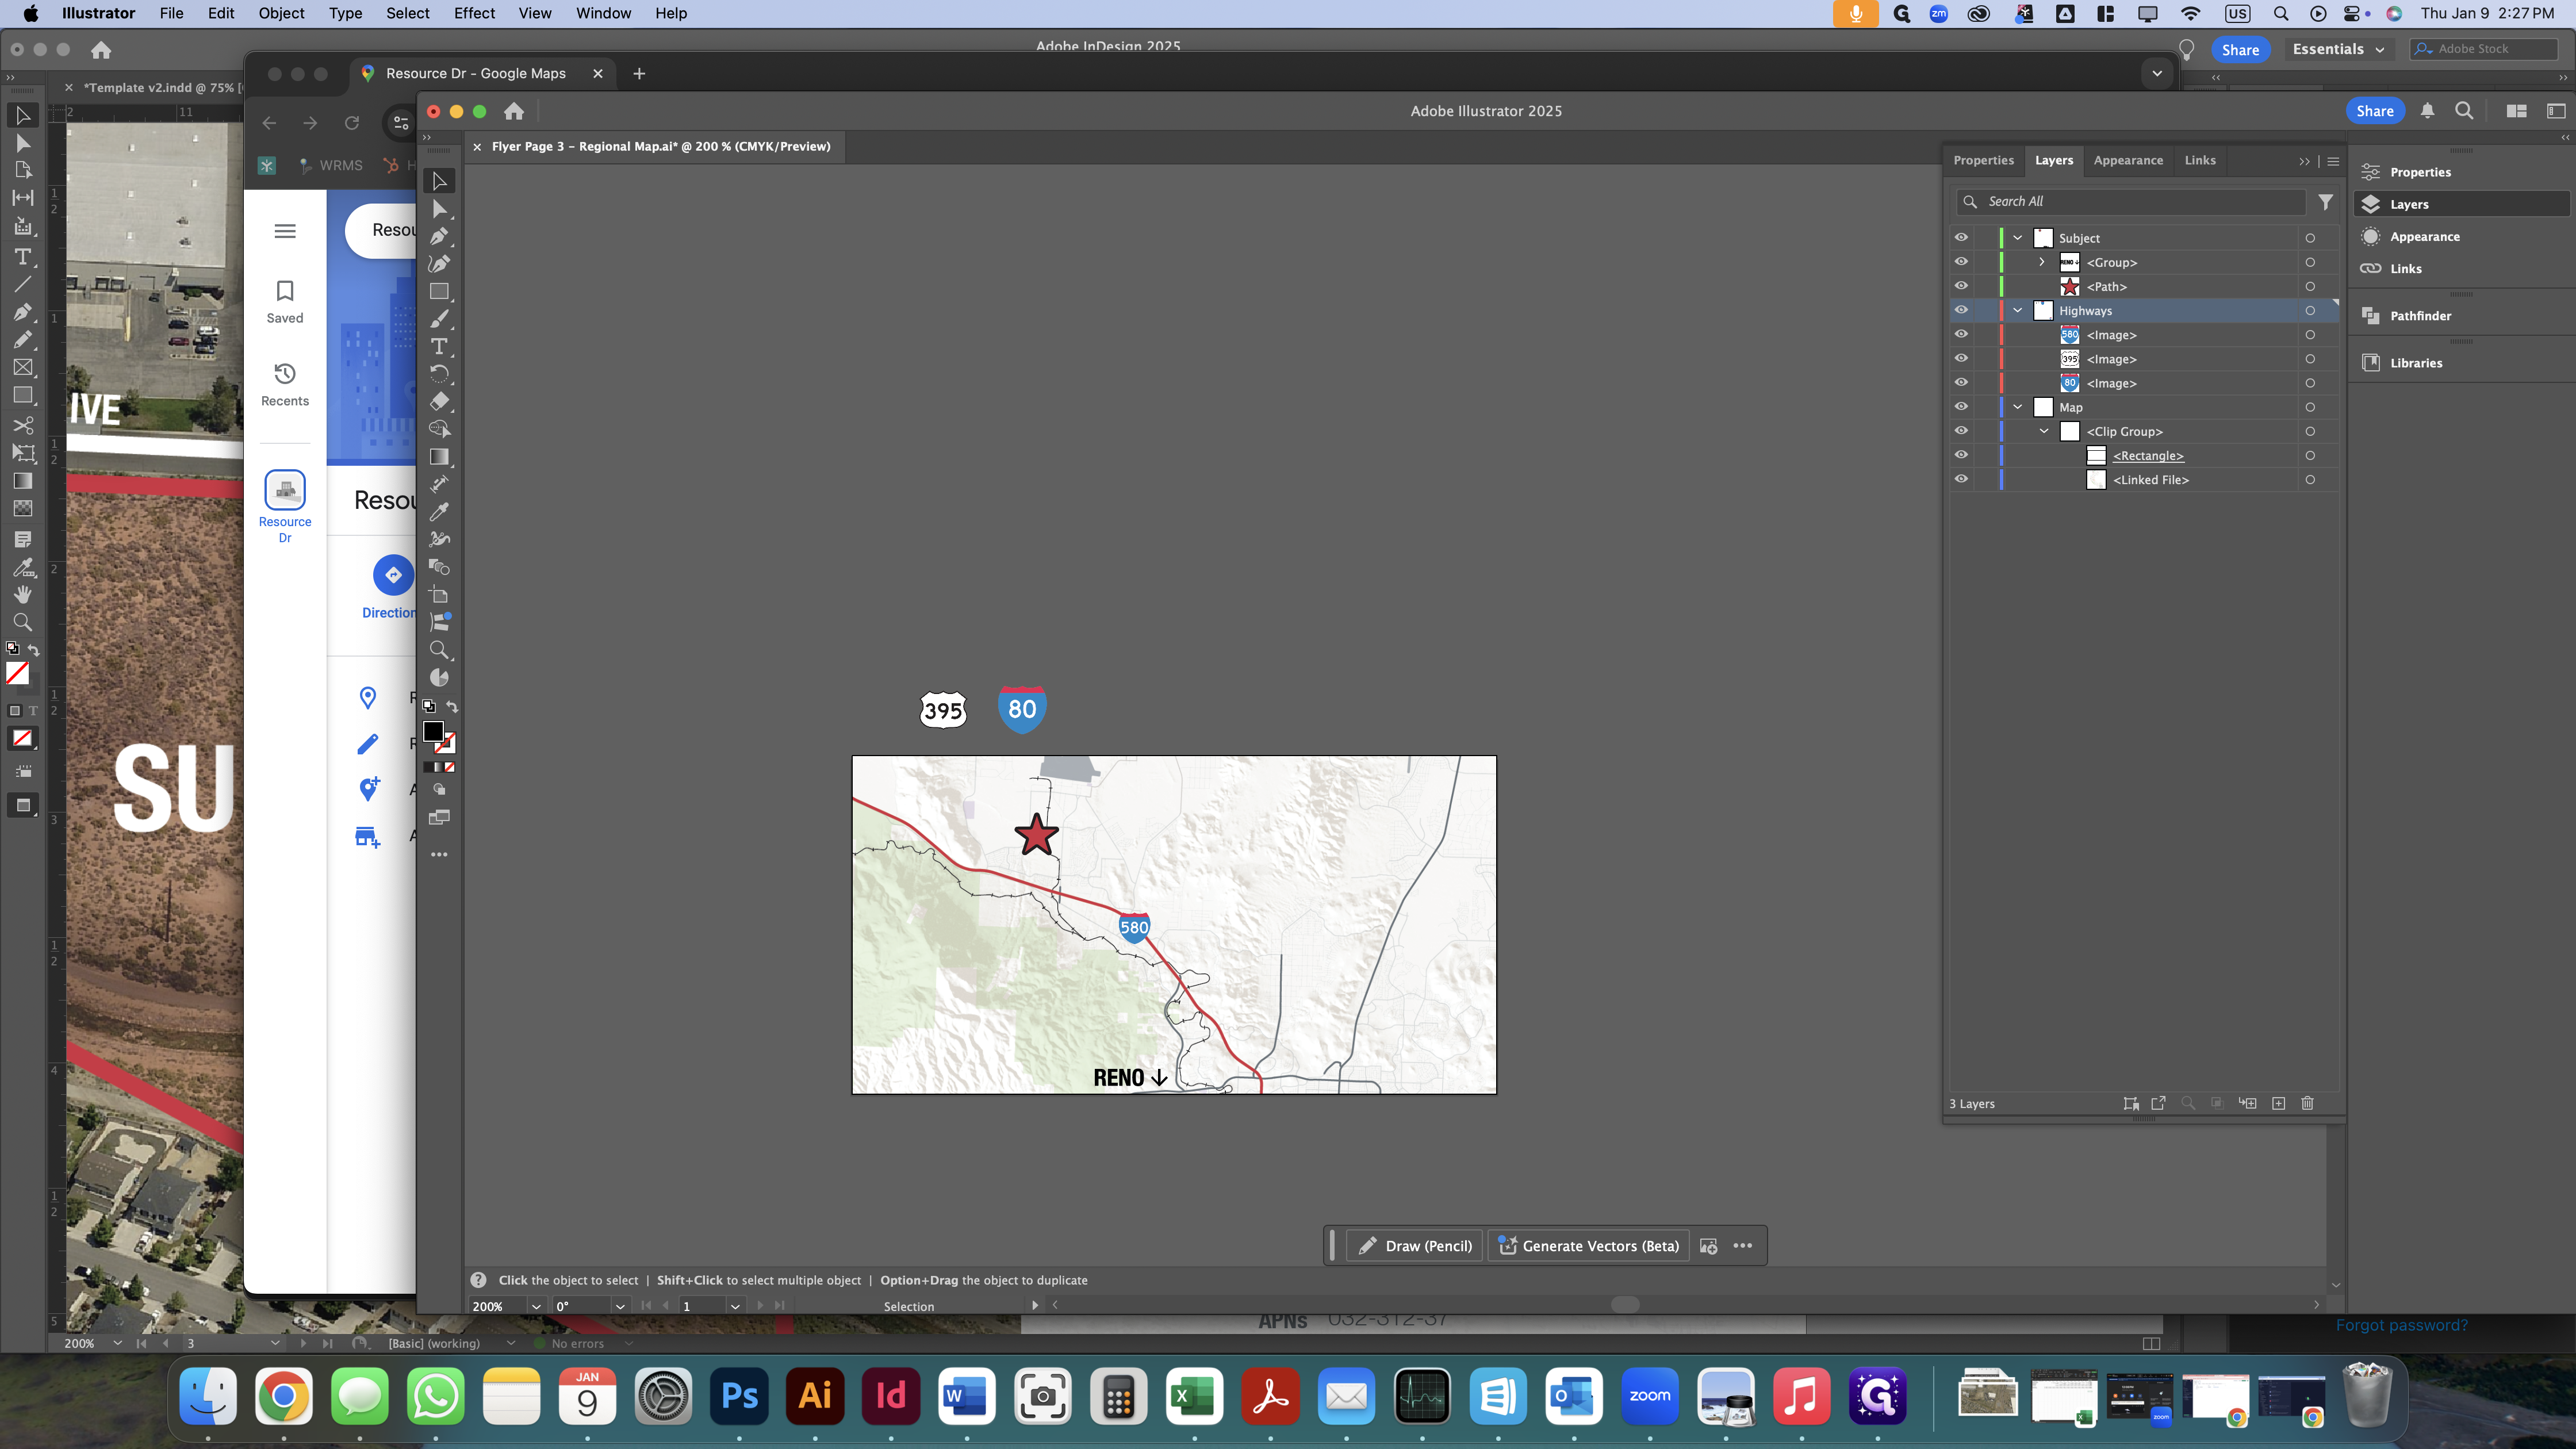The width and height of the screenshot is (2576, 1449).
Task: Target the 80 Image sublayer circle
Action: tap(2310, 383)
